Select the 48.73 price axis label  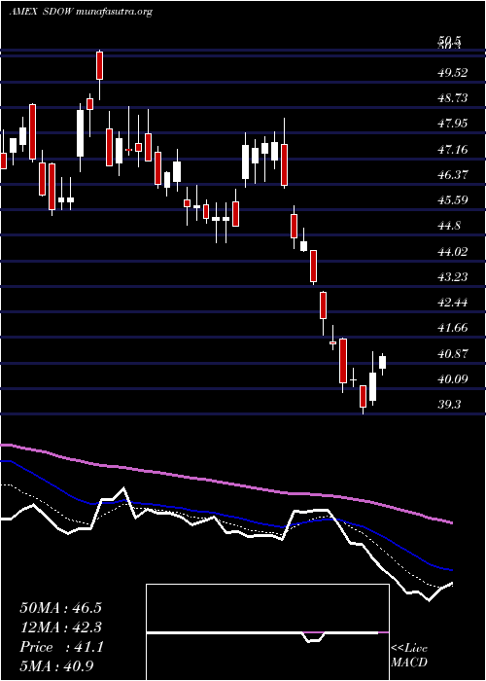coord(453,98)
